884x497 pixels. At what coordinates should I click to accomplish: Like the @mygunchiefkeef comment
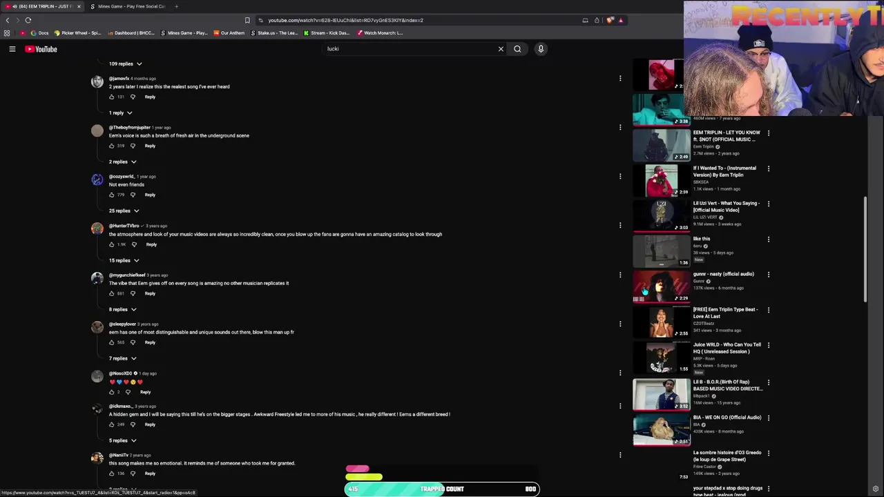pyautogui.click(x=112, y=293)
